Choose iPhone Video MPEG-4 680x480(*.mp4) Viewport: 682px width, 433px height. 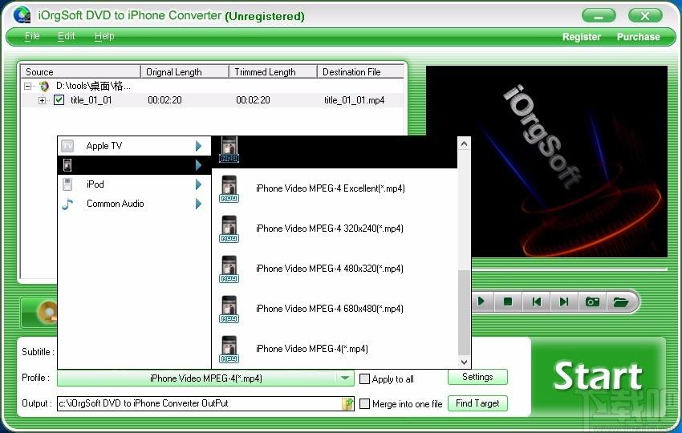335,309
